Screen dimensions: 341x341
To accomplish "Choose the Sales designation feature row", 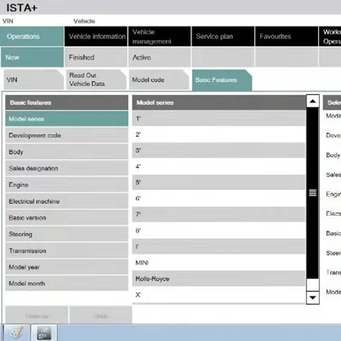I will click(67, 168).
